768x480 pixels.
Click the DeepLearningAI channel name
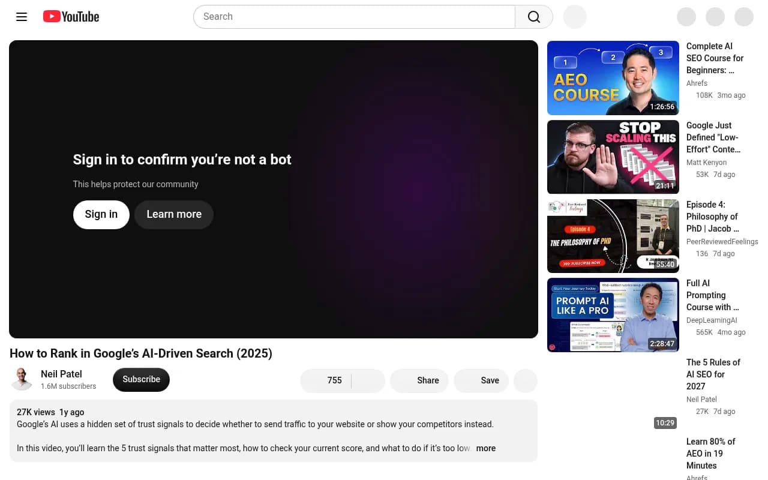point(712,321)
